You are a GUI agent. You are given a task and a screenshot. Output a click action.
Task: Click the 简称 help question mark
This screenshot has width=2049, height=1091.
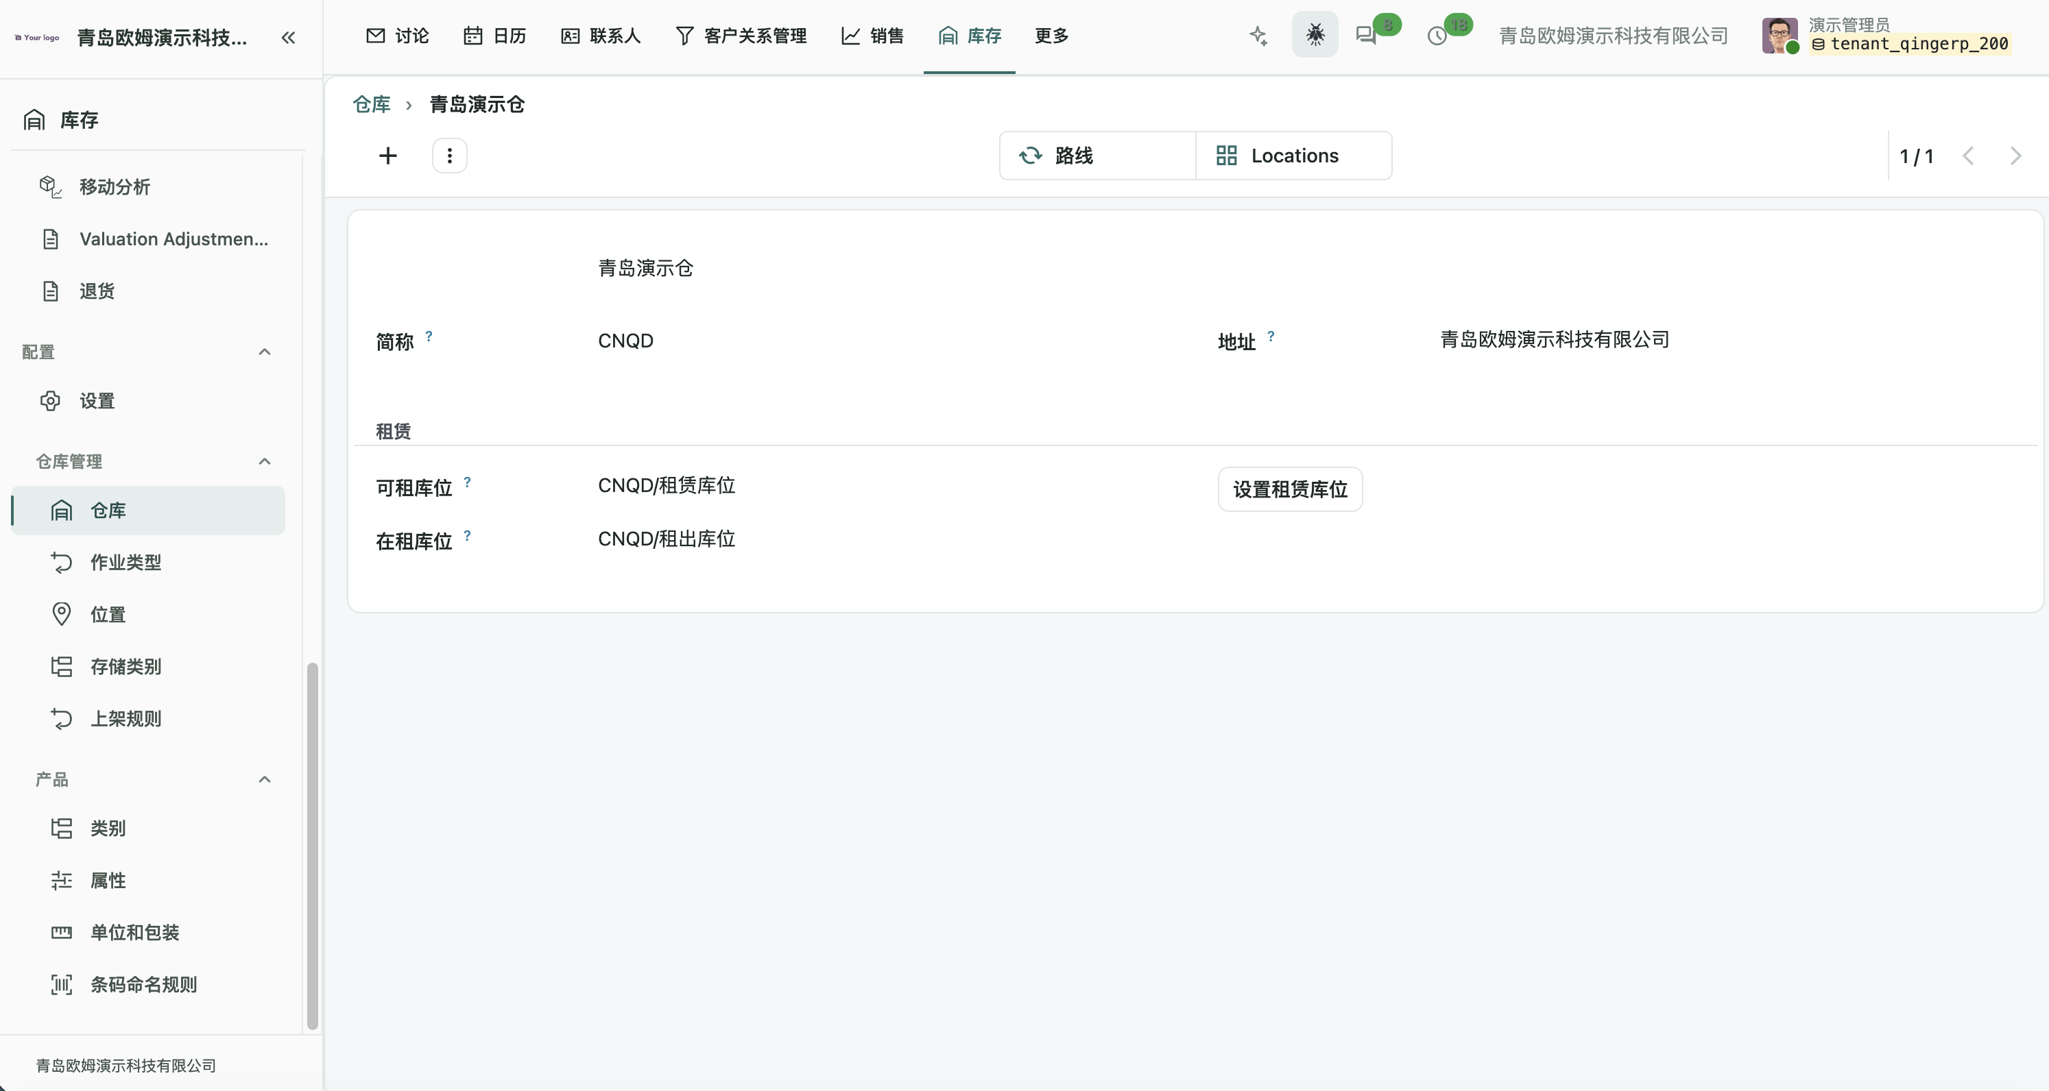coord(429,336)
